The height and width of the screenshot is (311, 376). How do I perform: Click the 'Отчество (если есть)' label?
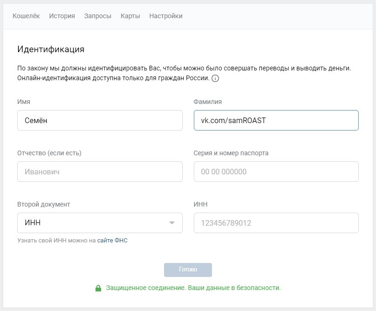tap(52, 153)
